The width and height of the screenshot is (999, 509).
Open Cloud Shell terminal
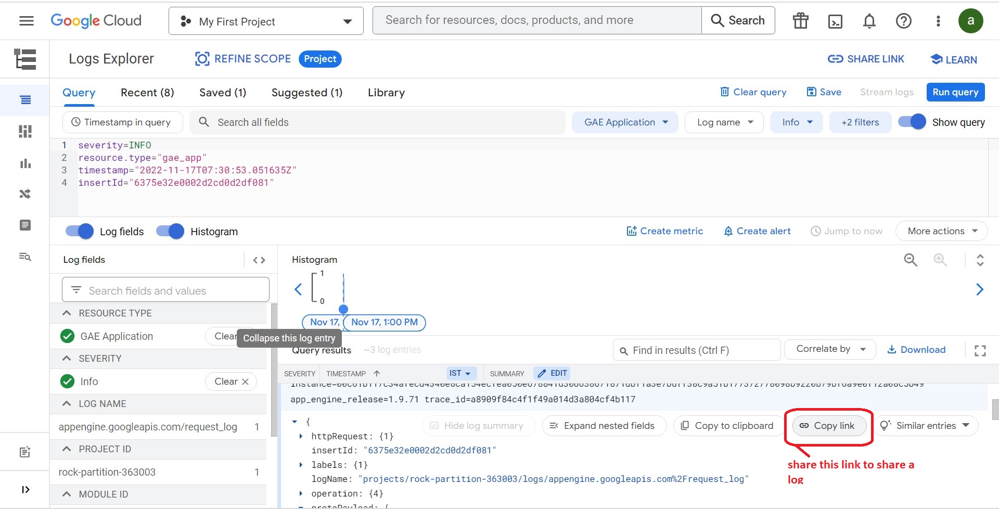click(835, 21)
